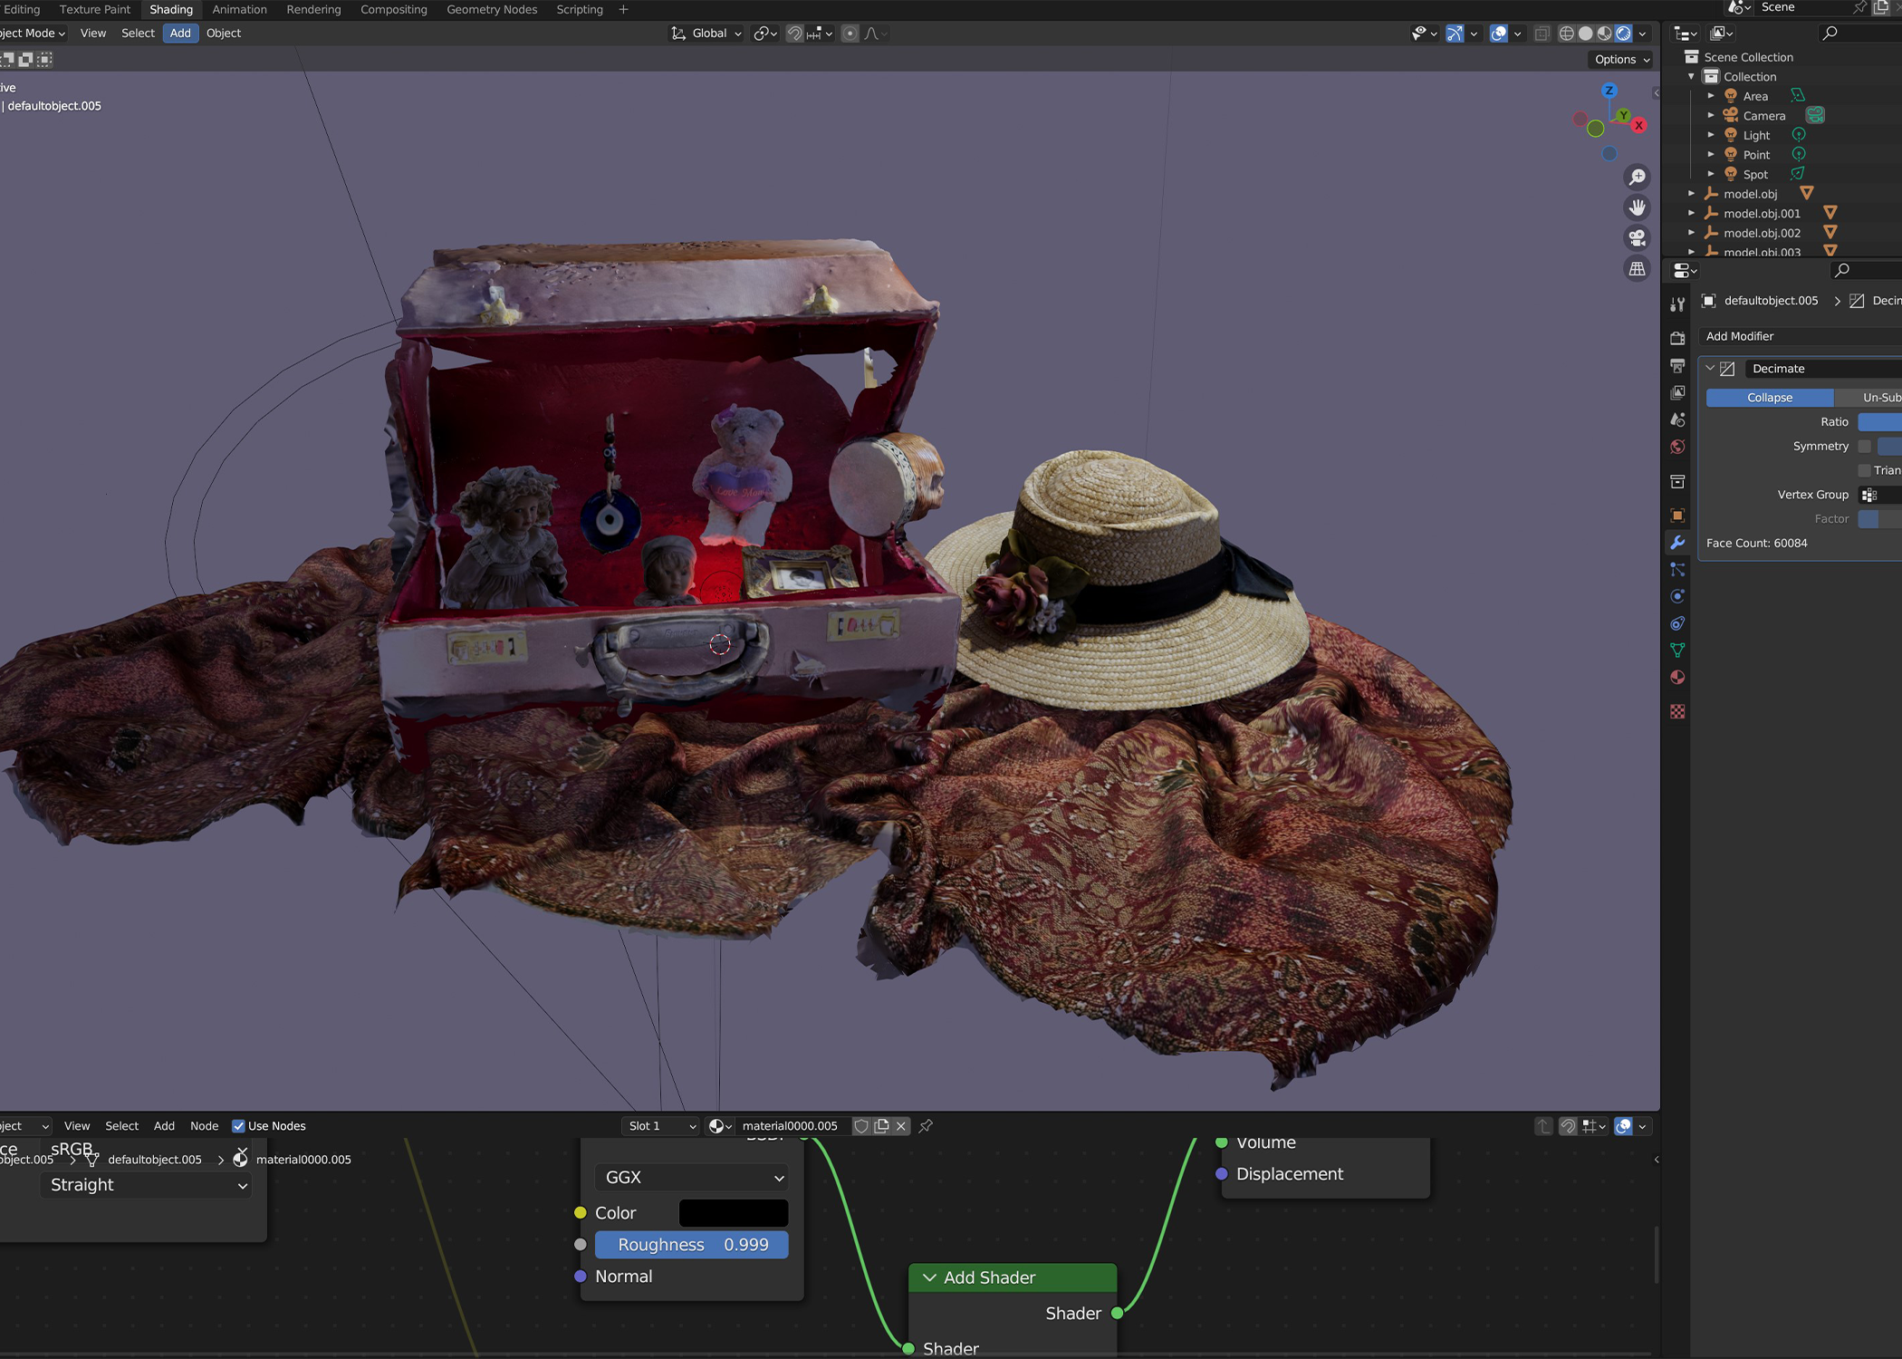Screen dimensions: 1902x1359
Task: Toggle perspective/orthographic grid icon
Action: pos(1637,269)
